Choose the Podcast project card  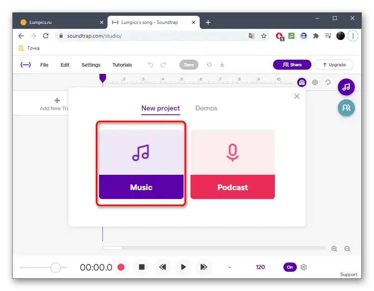pyautogui.click(x=233, y=164)
